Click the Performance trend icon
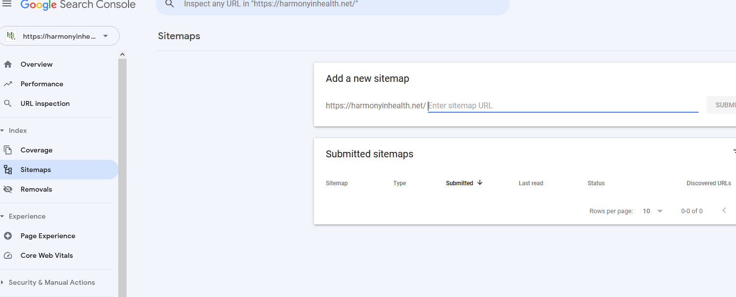The height and width of the screenshot is (297, 736). coord(8,84)
